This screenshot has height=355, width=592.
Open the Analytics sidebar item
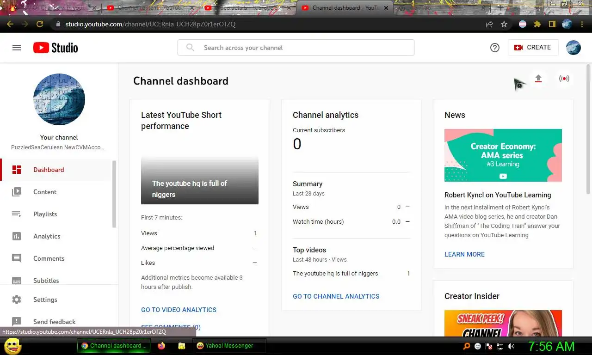[x=56, y=236]
